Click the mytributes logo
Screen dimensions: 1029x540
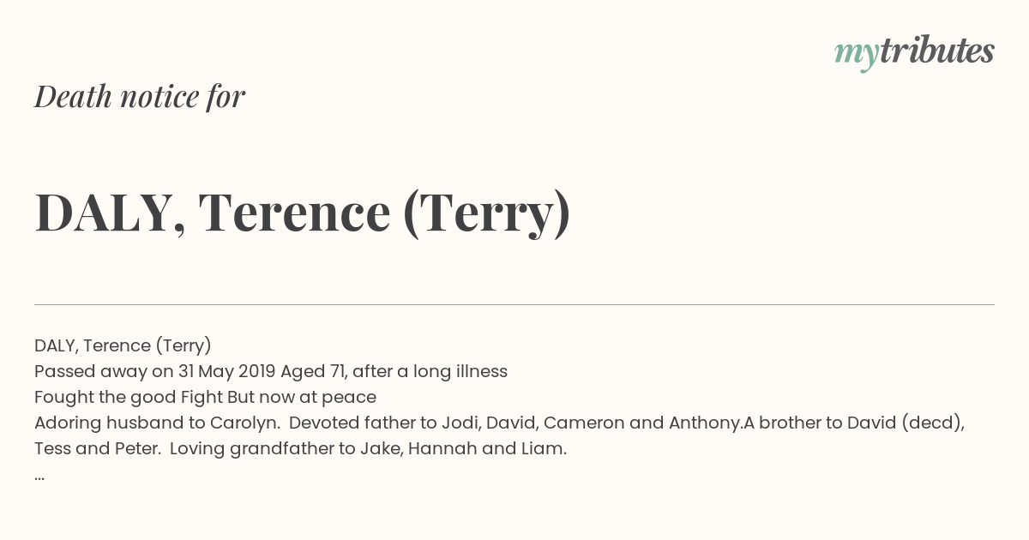pyautogui.click(x=914, y=53)
